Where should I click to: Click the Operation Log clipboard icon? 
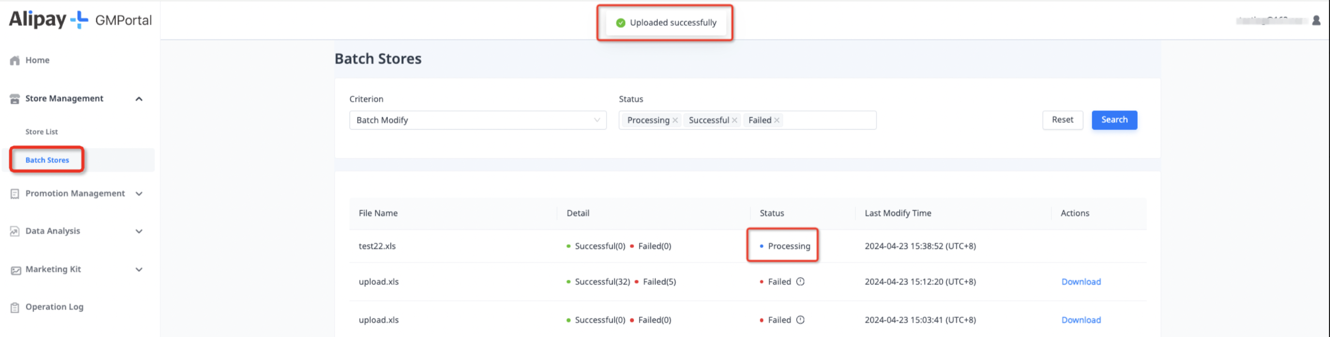(x=15, y=308)
